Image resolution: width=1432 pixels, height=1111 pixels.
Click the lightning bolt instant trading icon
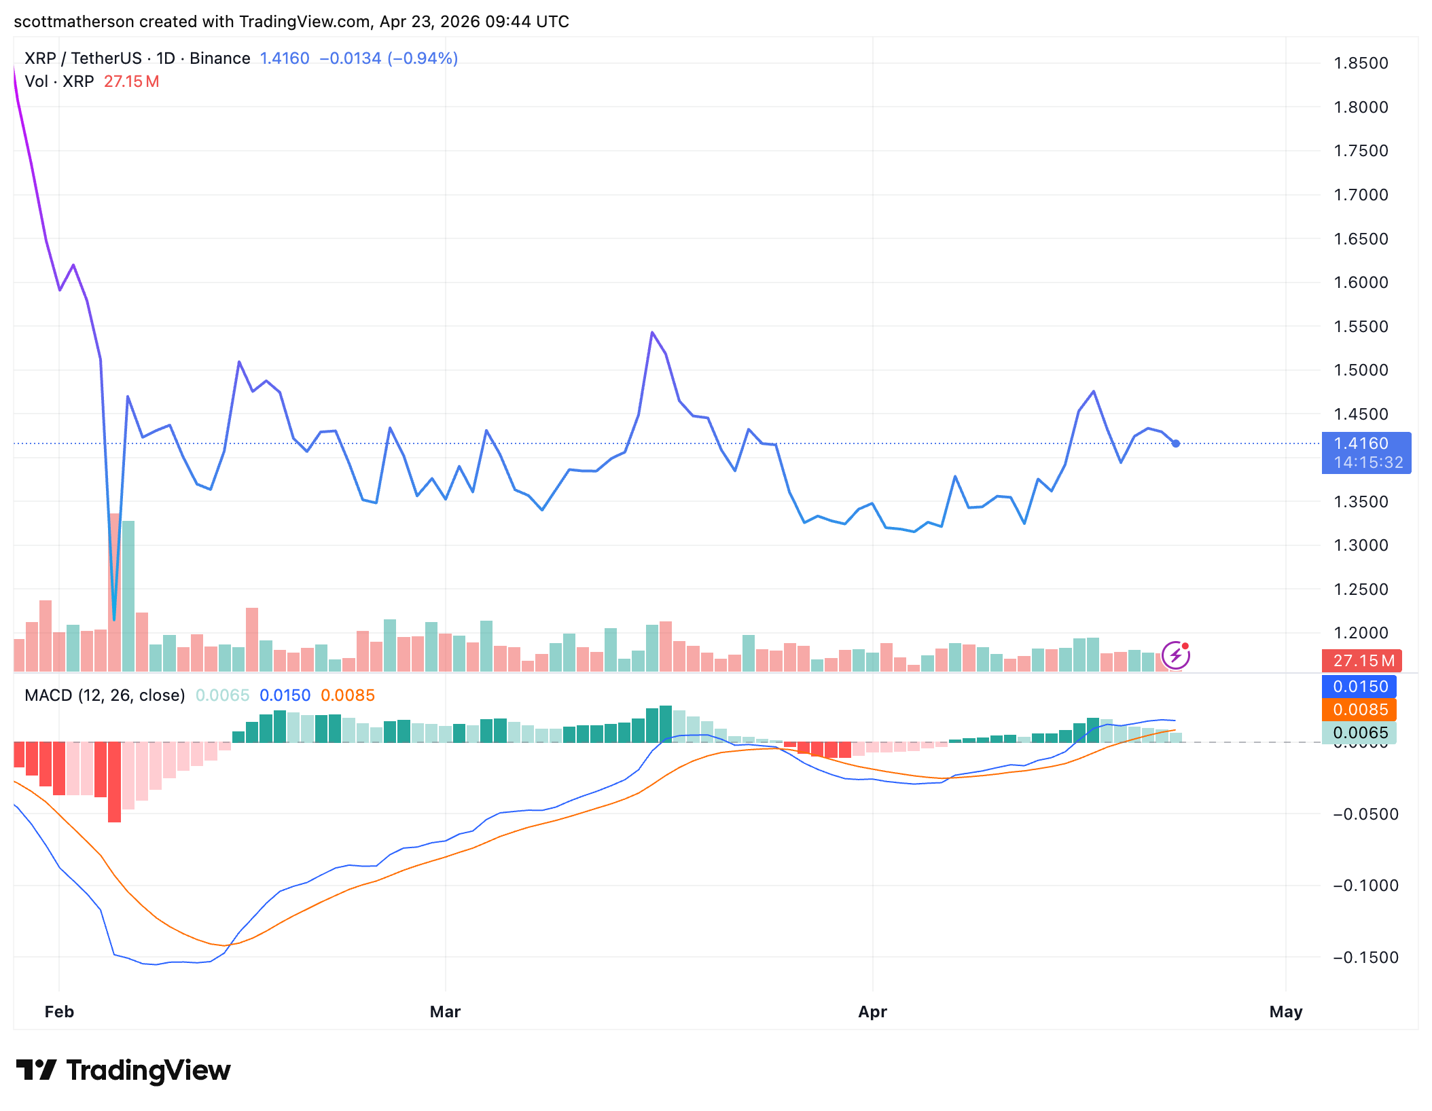coord(1175,654)
